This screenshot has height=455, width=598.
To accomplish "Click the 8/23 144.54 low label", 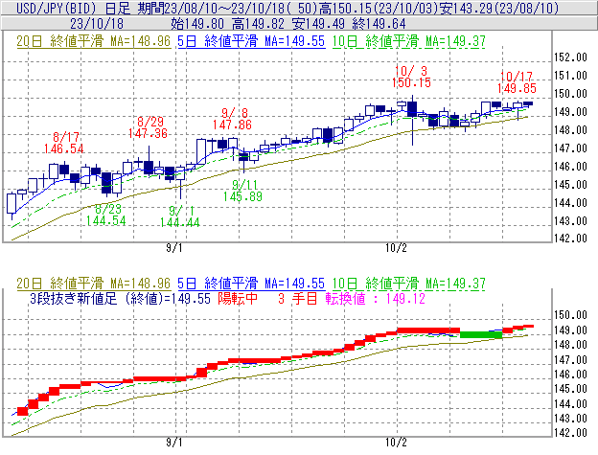I will tap(106, 215).
